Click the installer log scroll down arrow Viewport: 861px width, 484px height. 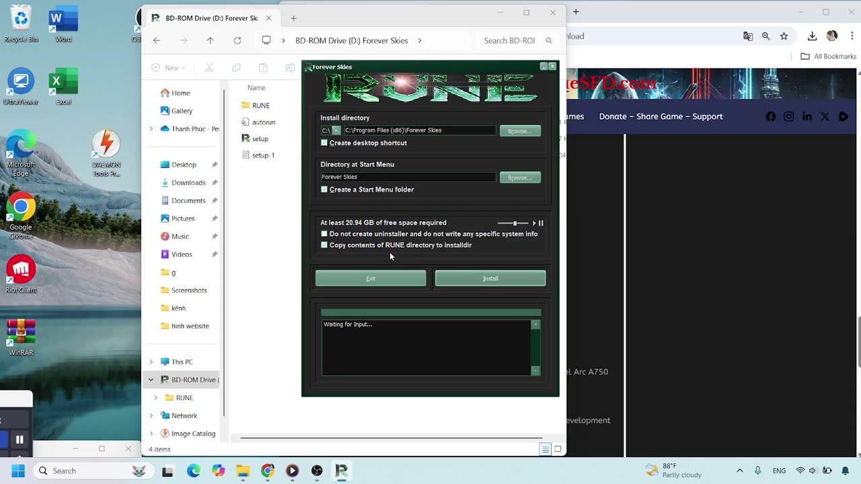(x=535, y=370)
